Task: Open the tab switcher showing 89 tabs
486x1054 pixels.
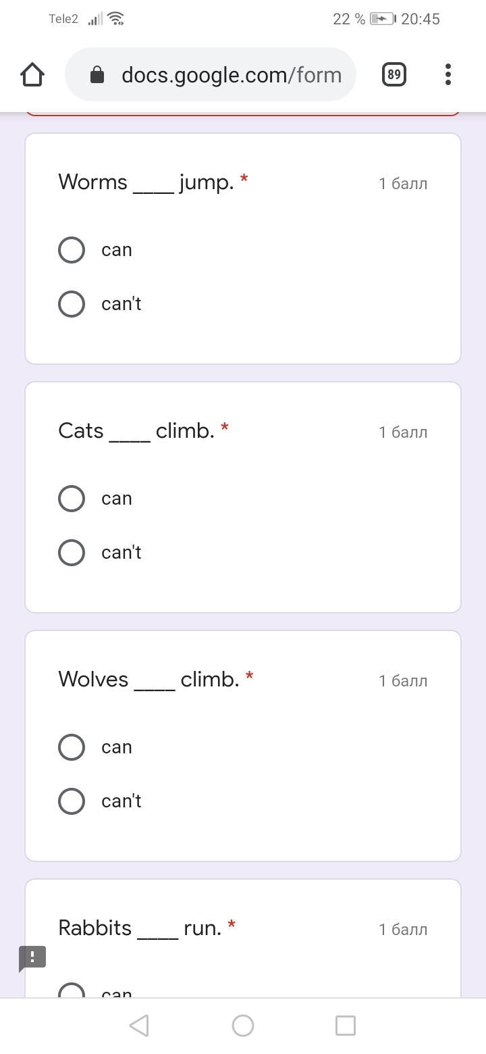Action: click(394, 74)
